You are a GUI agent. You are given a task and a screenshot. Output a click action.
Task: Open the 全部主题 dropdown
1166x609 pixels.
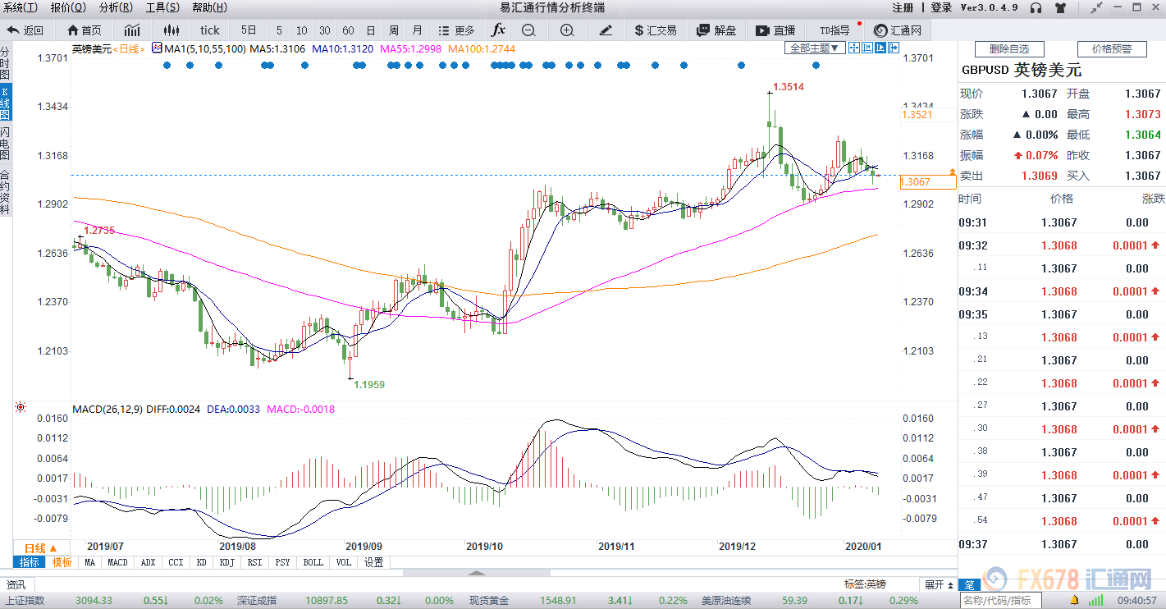click(x=815, y=48)
